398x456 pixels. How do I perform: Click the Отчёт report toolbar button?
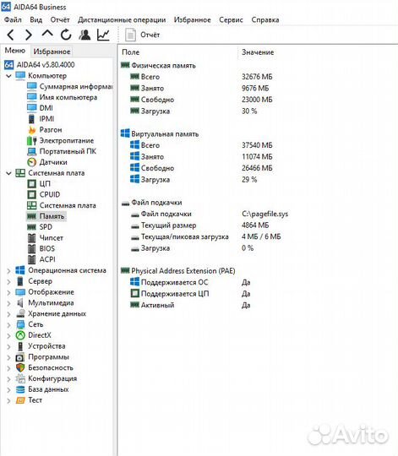(x=143, y=35)
